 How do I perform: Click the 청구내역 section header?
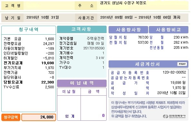coord(29,30)
